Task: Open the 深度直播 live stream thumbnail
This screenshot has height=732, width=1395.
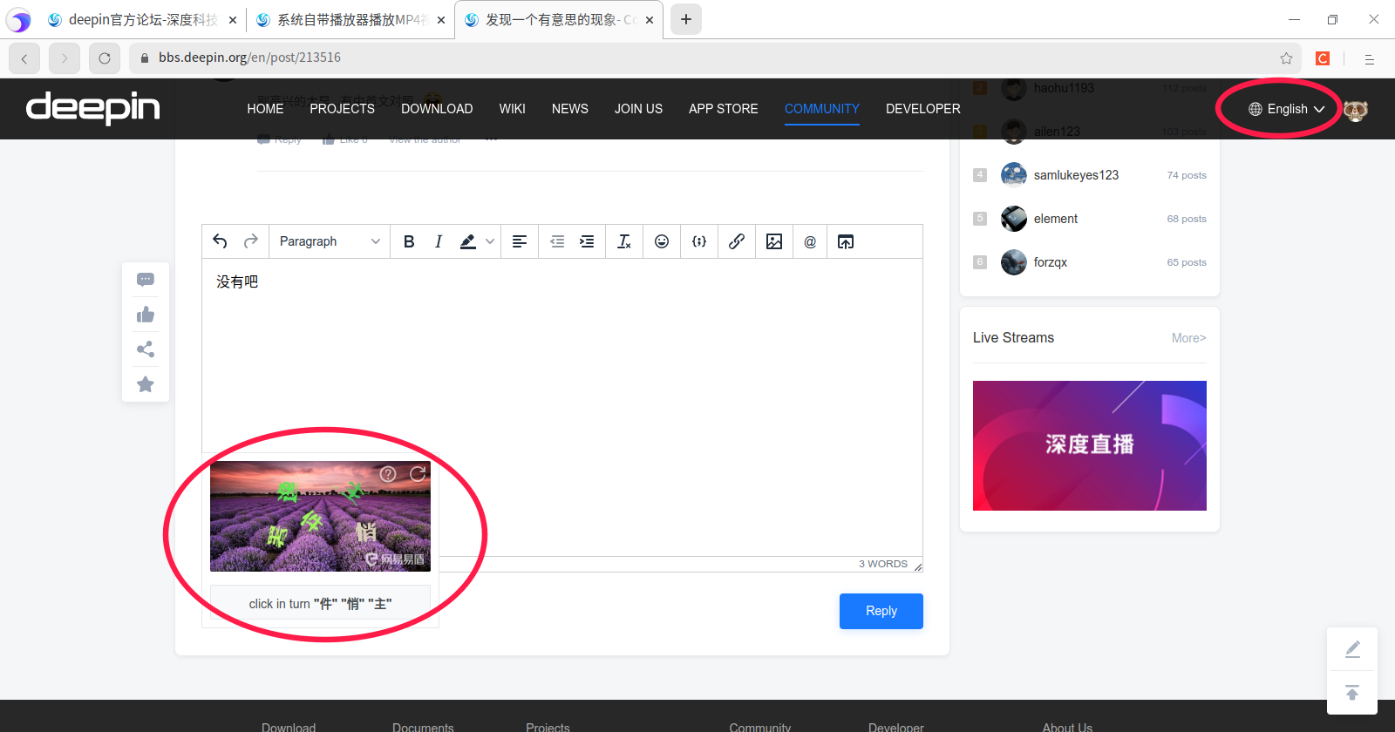Action: (x=1090, y=445)
